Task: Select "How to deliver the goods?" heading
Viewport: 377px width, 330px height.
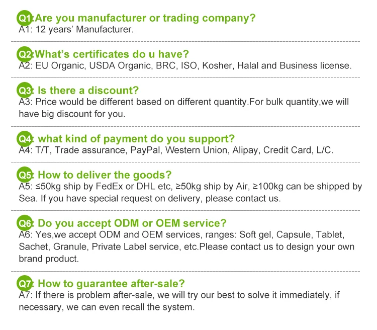Action: pos(105,176)
